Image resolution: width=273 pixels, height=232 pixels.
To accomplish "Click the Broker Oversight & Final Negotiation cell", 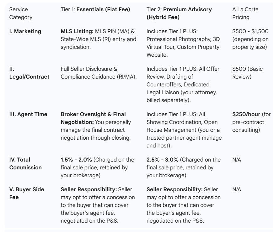I will [98, 126].
